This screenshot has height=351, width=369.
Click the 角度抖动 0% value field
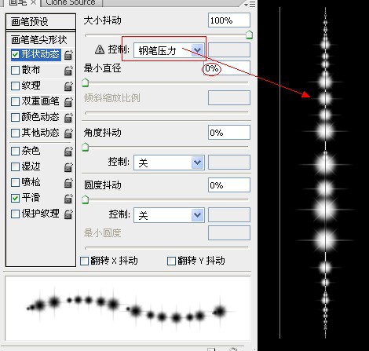(x=229, y=133)
